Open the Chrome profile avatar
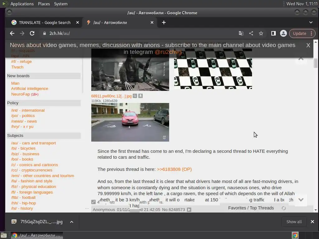This screenshot has width=319, height=239. 283,33
